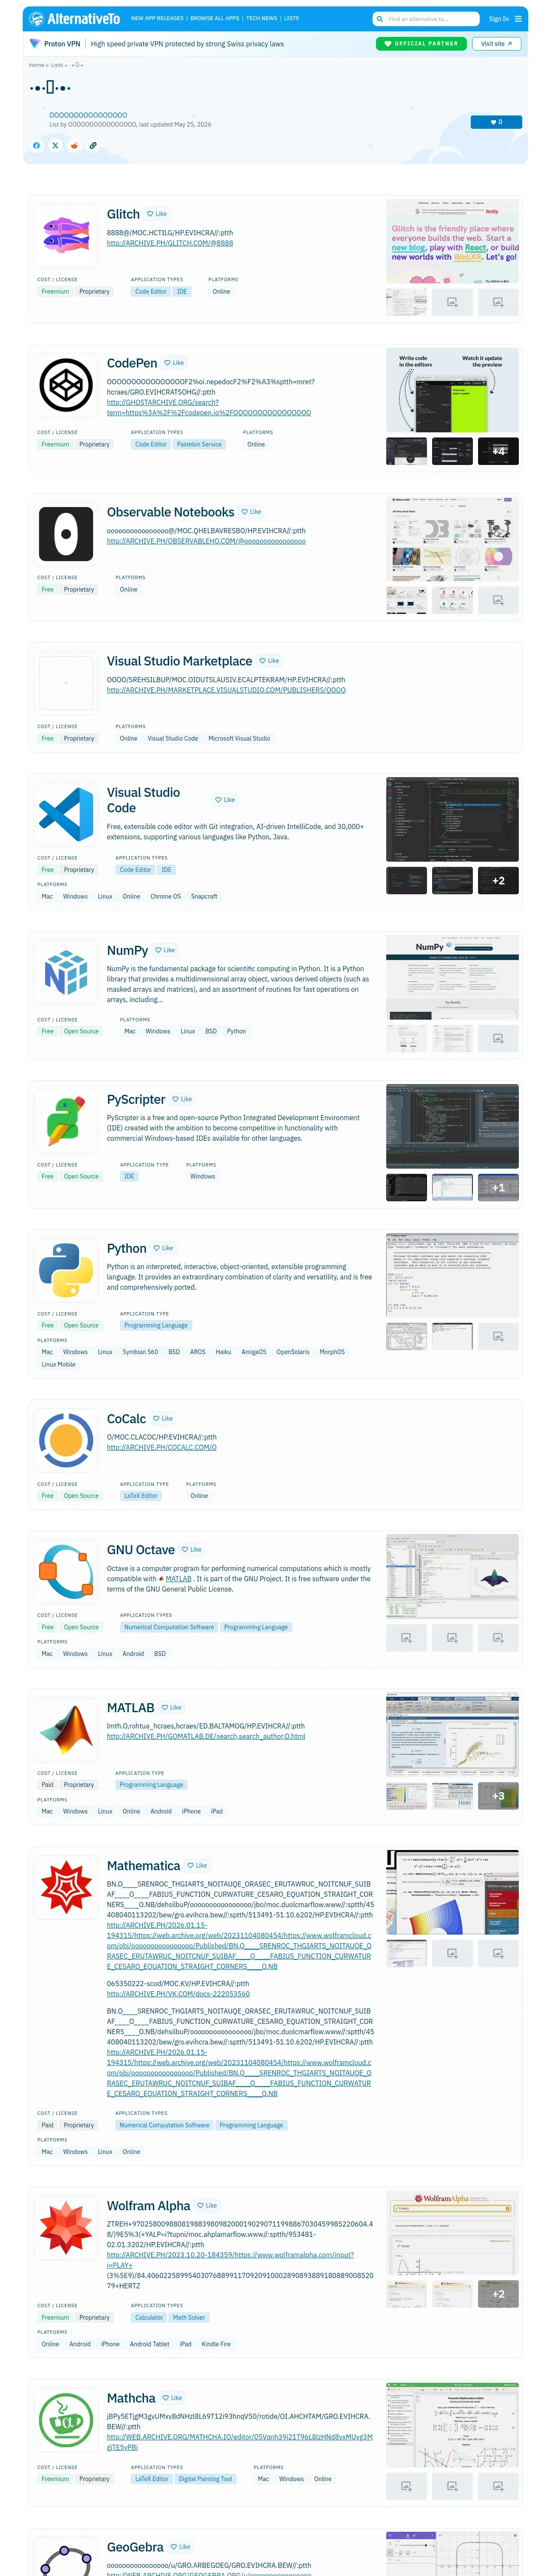Like the GNU Octave entry
Screen dimensions: 551x2576
[191, 1550]
